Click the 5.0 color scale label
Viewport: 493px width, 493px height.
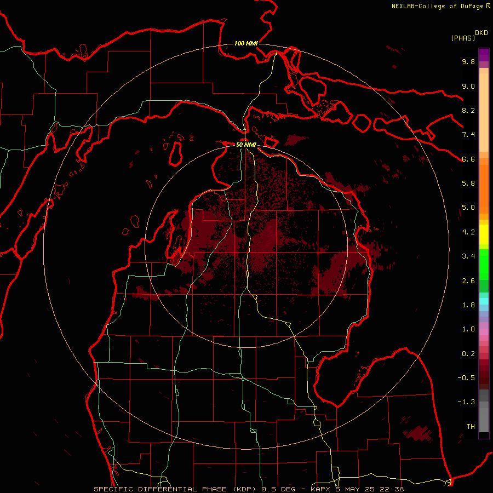[x=468, y=208]
